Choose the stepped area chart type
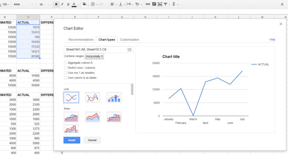This screenshot has height=155, width=288. (114, 117)
